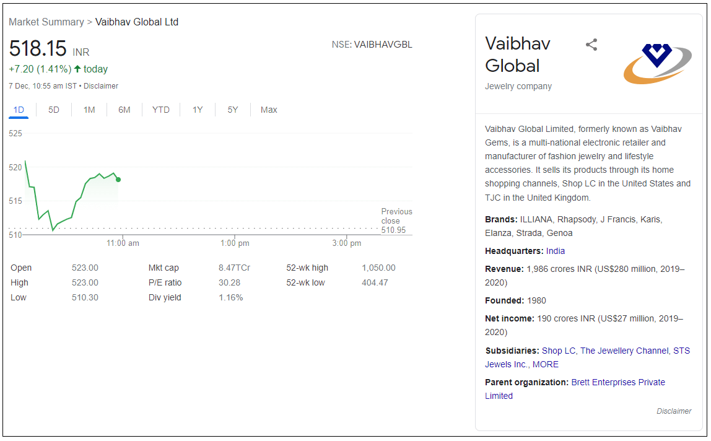The width and height of the screenshot is (711, 441).
Task: Click the +7.20 (1.41%) change text
Action: point(40,69)
